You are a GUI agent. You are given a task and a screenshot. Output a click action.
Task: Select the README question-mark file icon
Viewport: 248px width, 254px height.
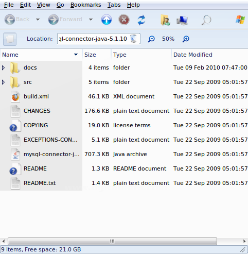[x=15, y=169]
